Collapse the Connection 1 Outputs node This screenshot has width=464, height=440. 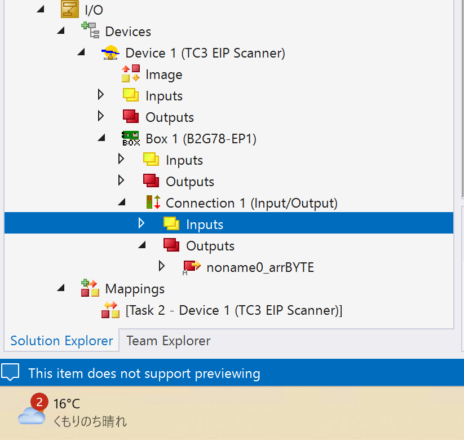pos(142,245)
